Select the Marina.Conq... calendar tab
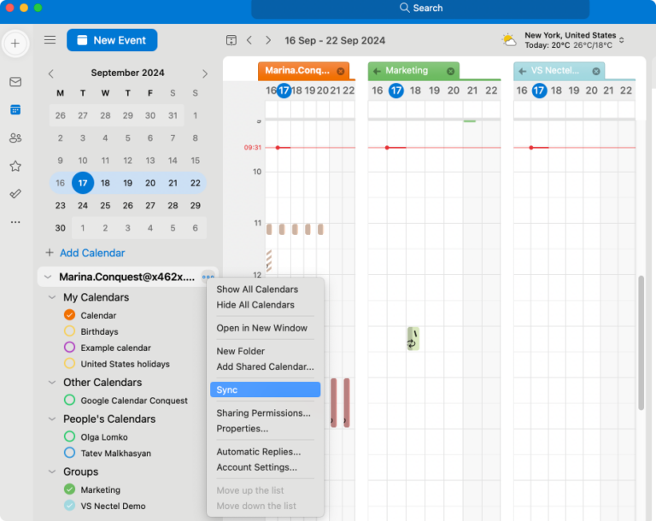The height and width of the screenshot is (521, 656). [303, 71]
